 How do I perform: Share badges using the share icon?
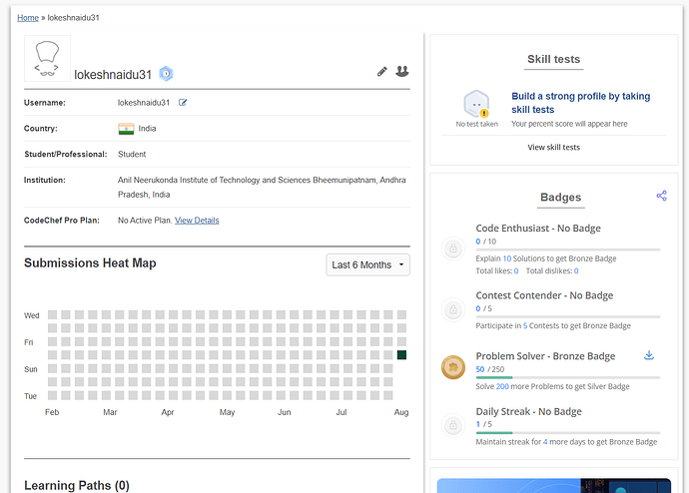pyautogui.click(x=662, y=196)
